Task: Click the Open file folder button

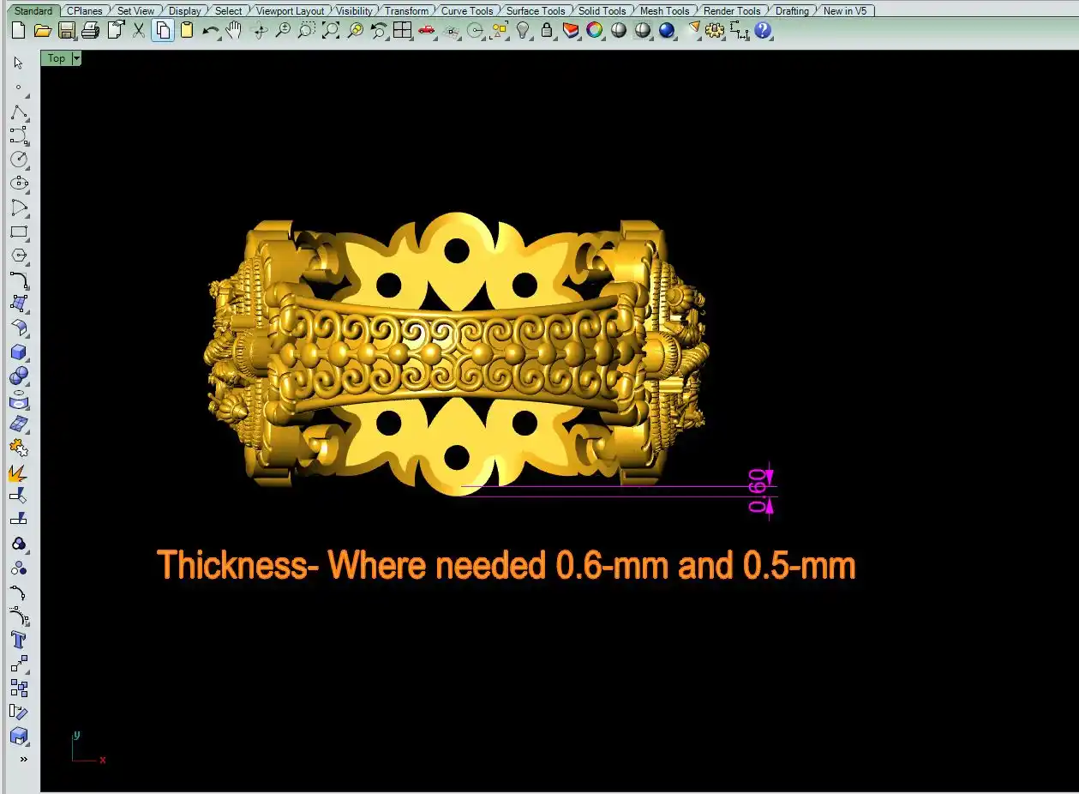Action: coord(43,31)
